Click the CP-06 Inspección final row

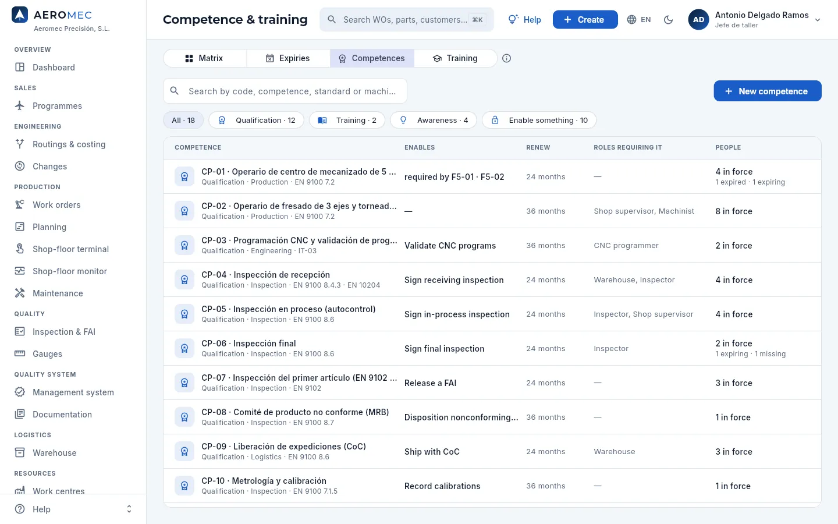tap(492, 348)
